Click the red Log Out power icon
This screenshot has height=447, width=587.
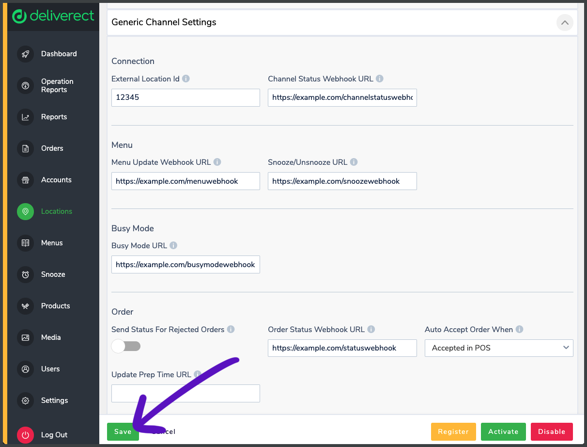click(25, 435)
